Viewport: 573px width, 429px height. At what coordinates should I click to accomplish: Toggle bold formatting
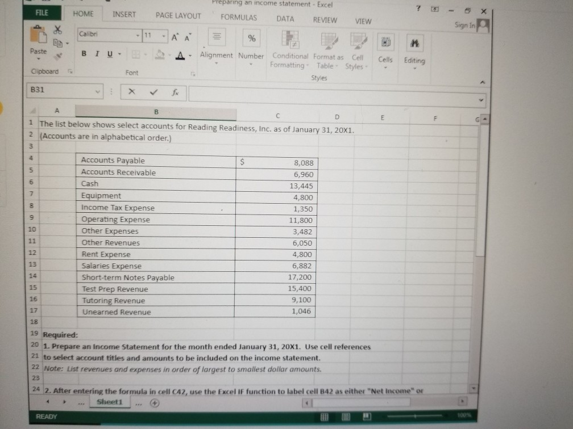point(84,53)
